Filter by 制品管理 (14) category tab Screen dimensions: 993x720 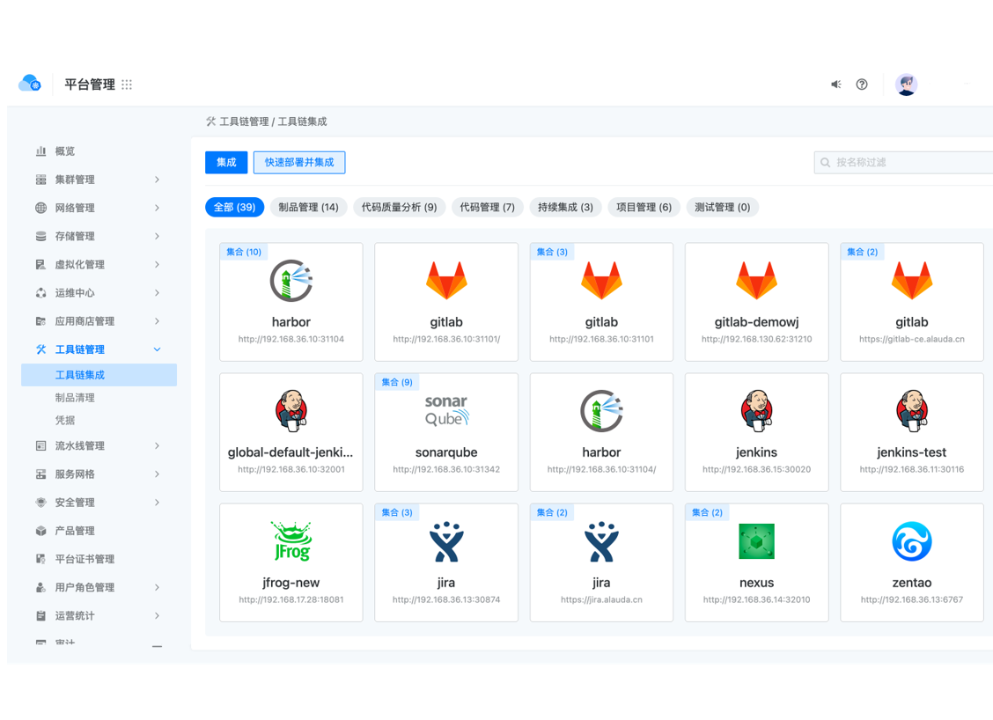(308, 208)
